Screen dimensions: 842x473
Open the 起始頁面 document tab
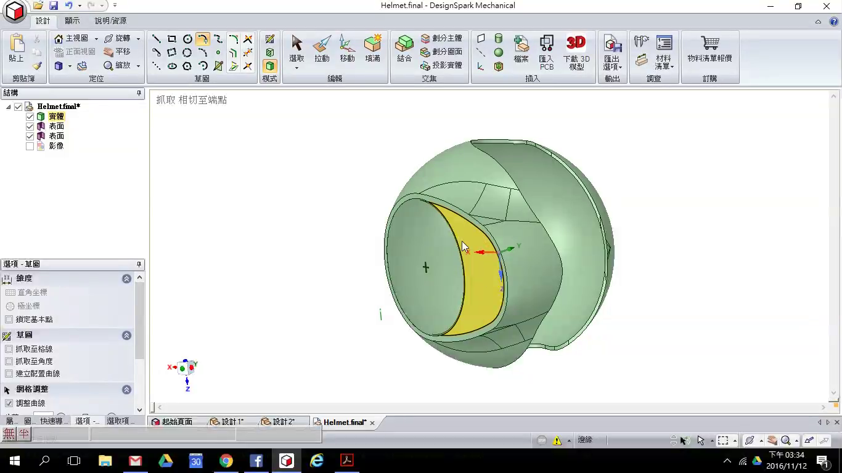pos(172,422)
